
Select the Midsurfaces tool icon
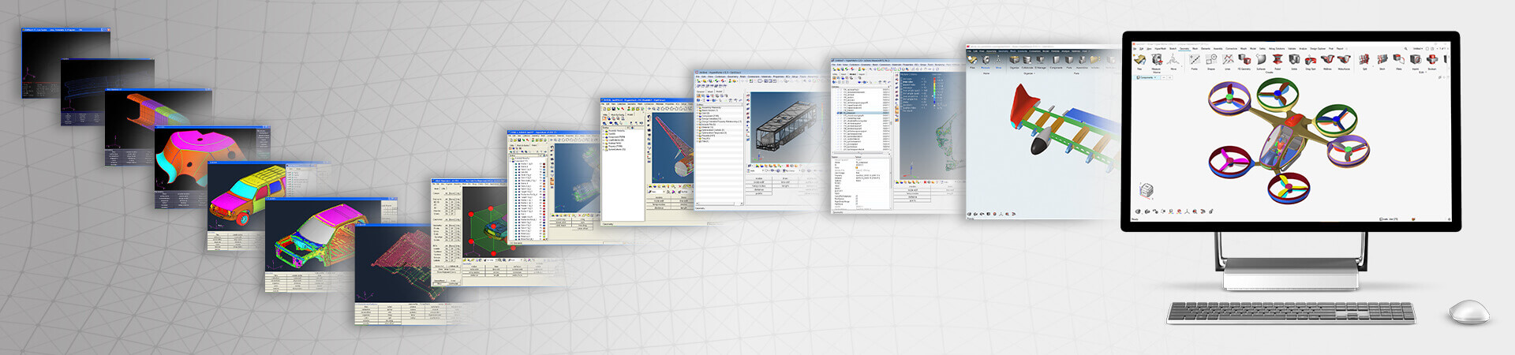[1344, 59]
